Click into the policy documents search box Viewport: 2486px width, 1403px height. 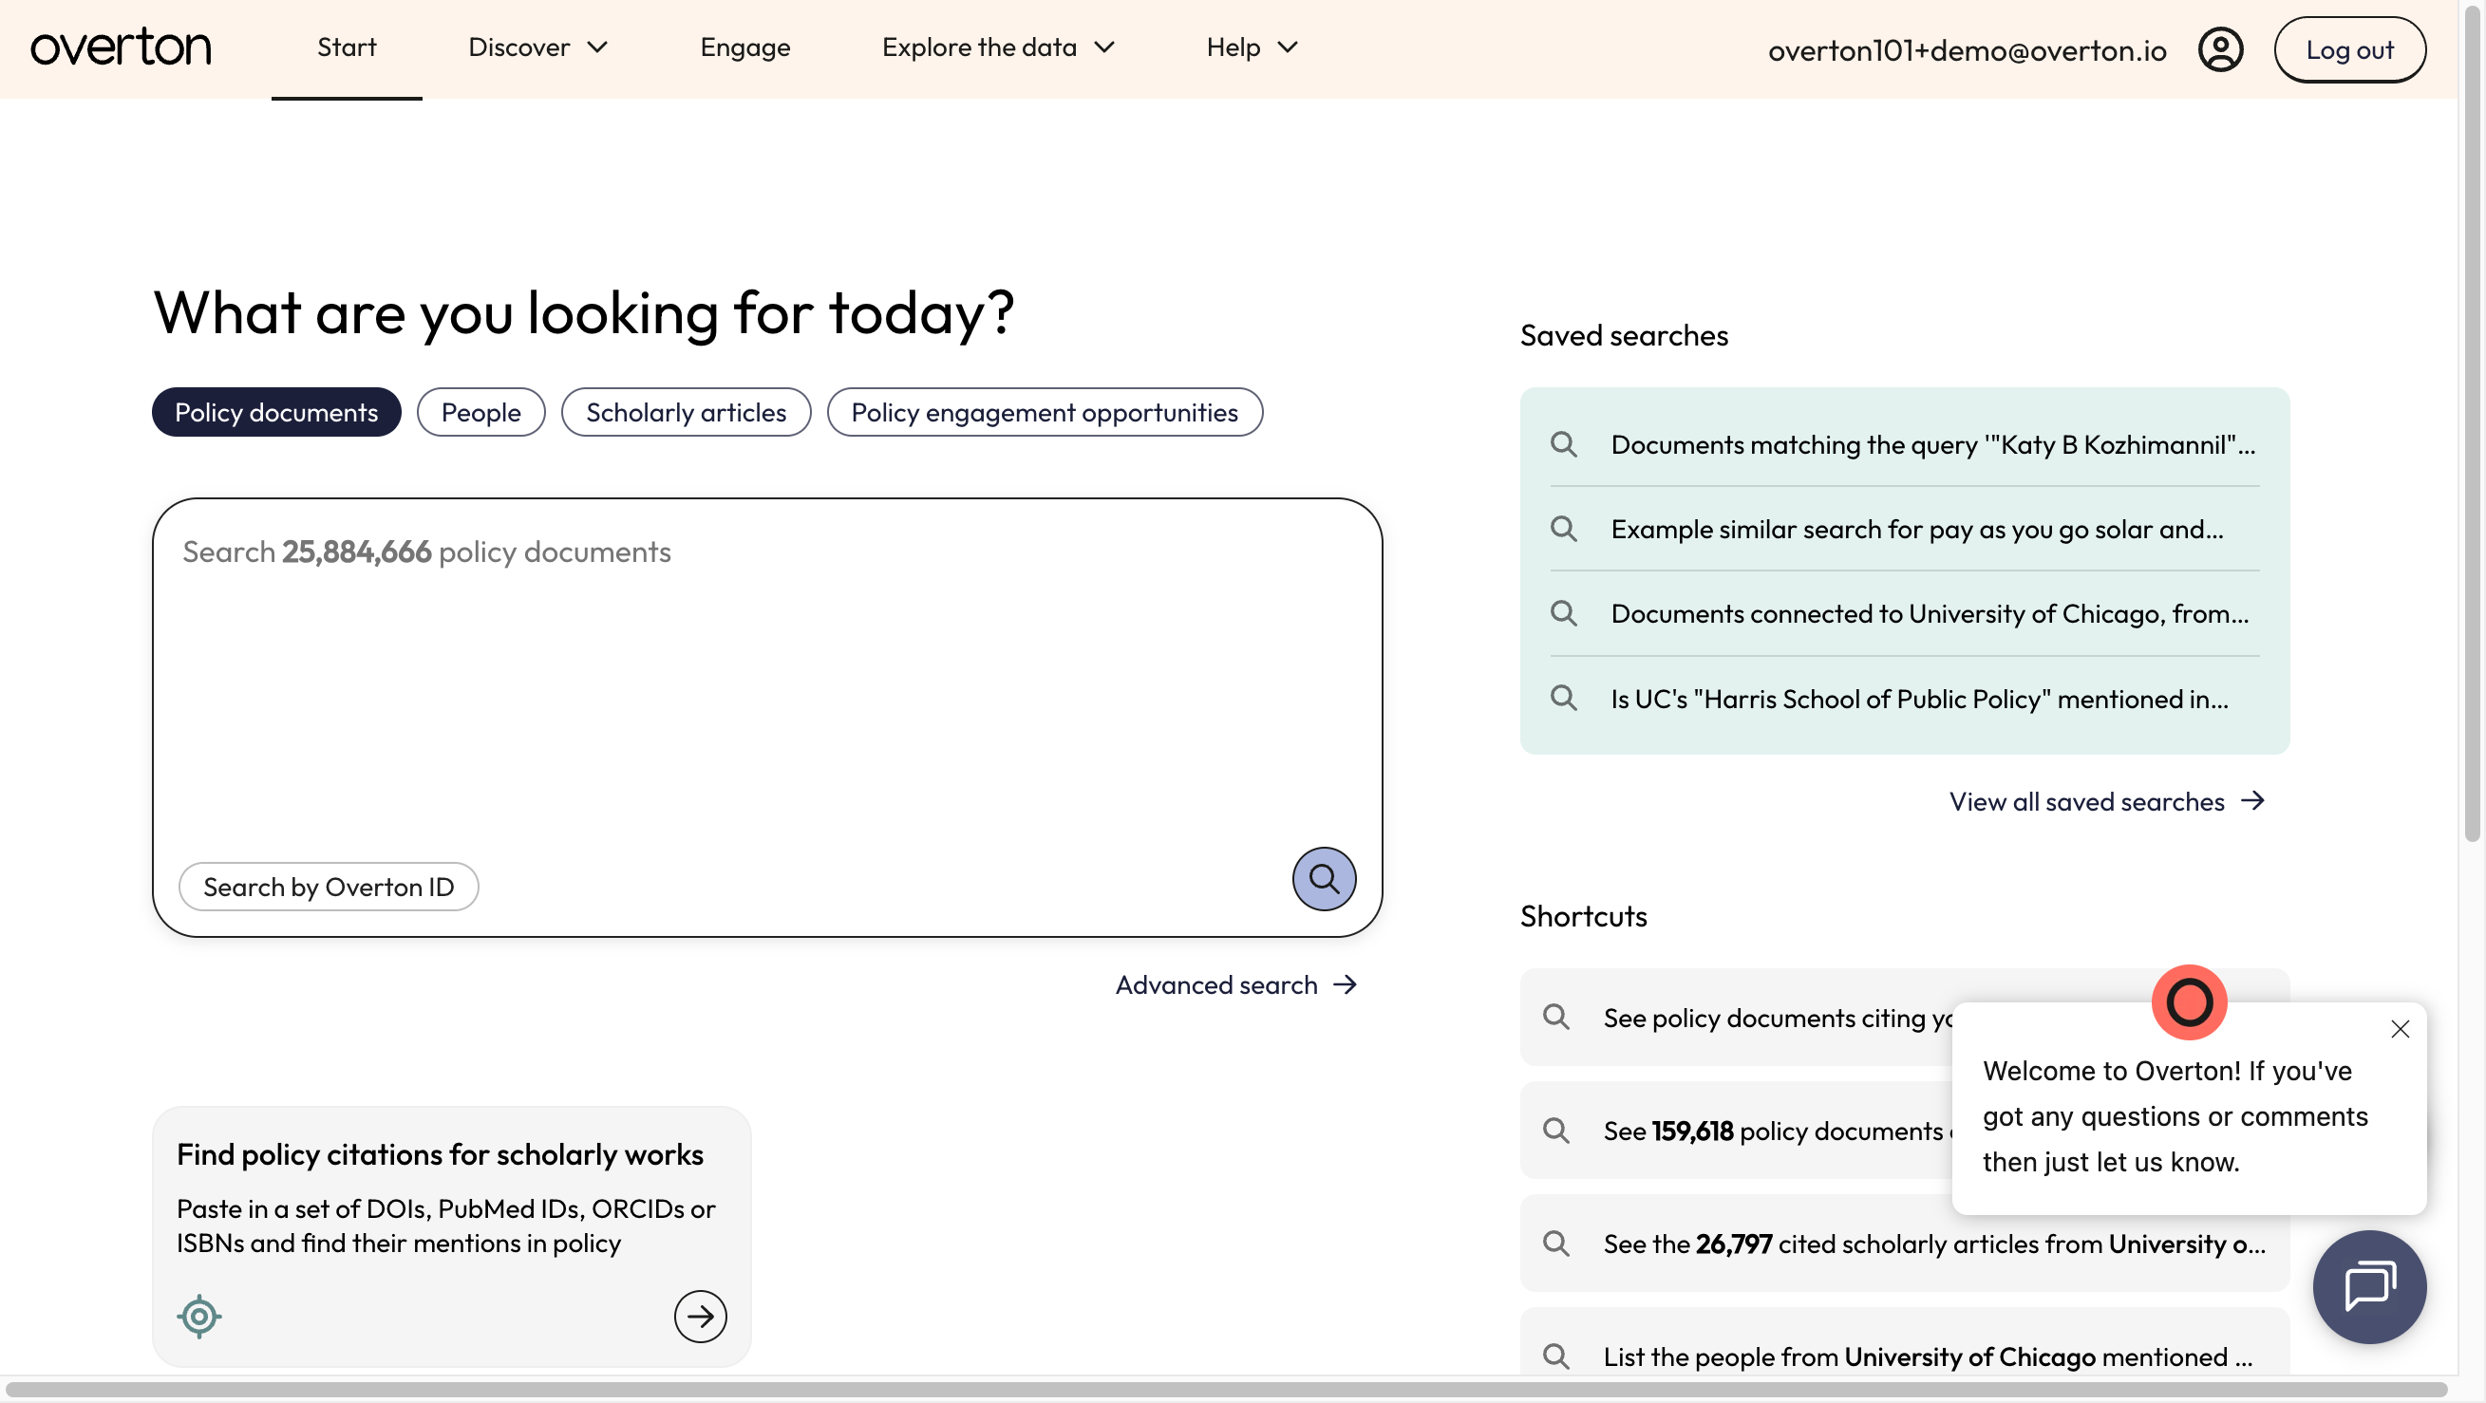(x=767, y=676)
